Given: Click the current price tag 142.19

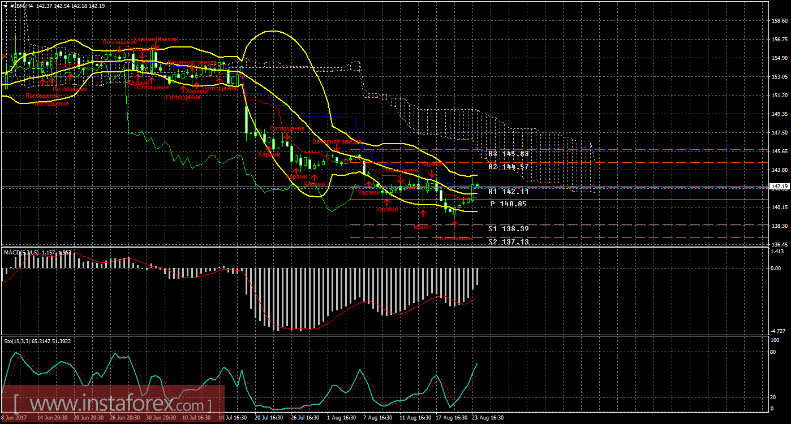Looking at the screenshot, I should (x=779, y=186).
